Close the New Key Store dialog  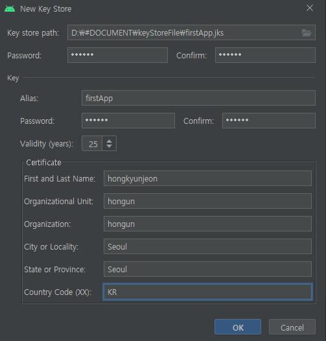point(309,8)
